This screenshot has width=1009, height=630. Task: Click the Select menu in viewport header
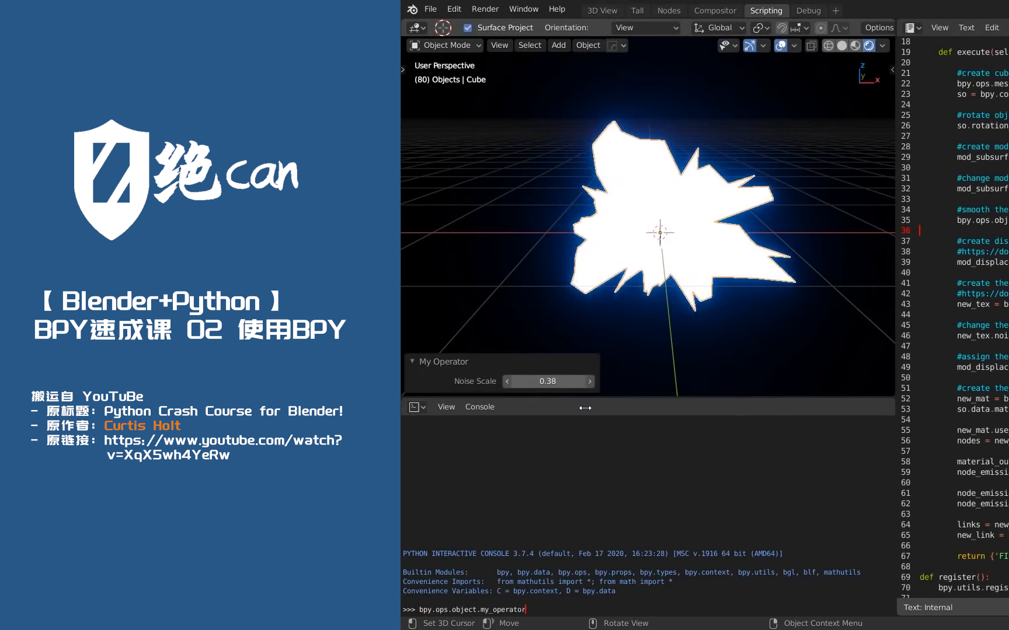coord(530,45)
